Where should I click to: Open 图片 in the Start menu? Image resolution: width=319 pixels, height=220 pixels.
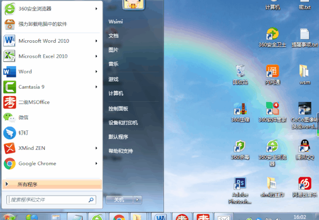click(113, 50)
